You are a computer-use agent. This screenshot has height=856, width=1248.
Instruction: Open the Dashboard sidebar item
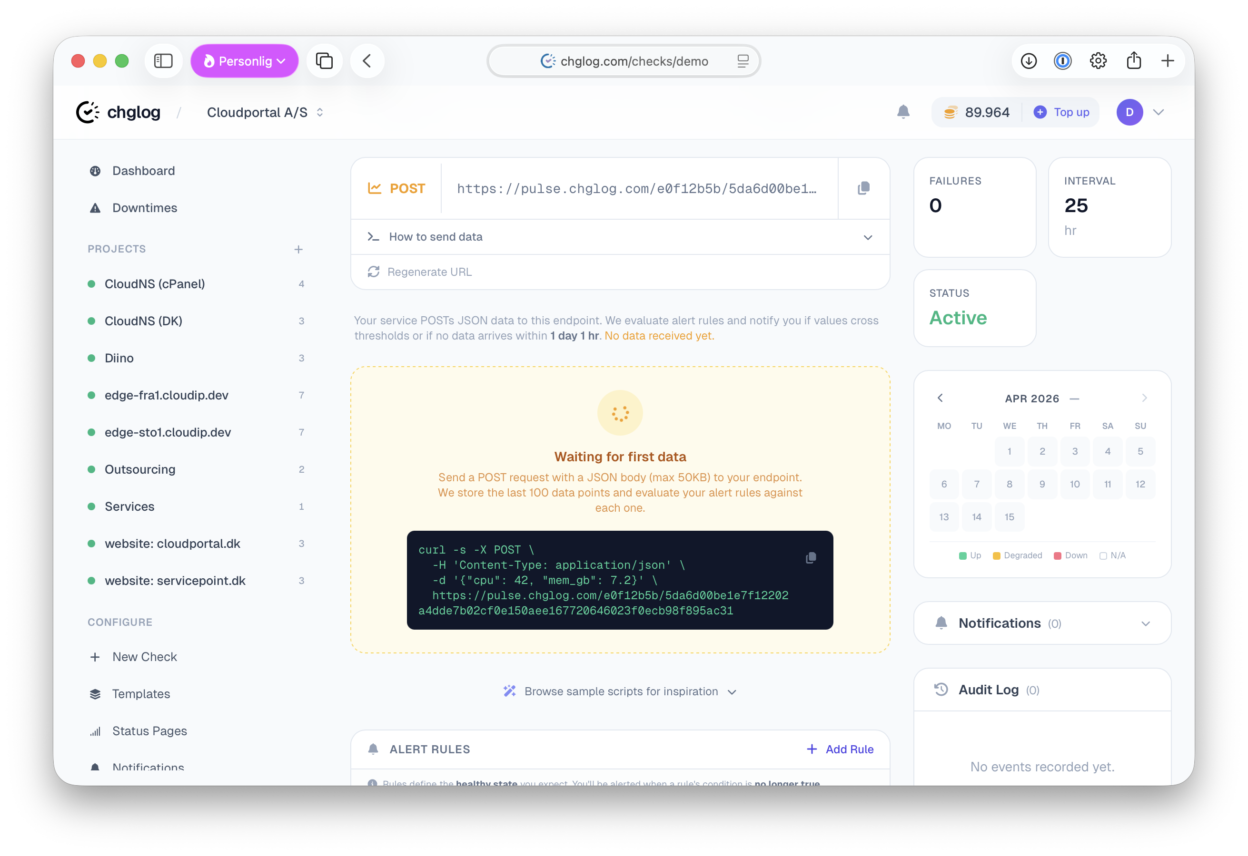143,171
